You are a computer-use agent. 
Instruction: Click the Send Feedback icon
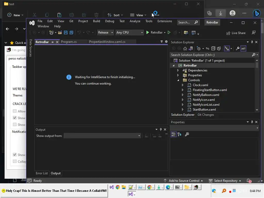(x=254, y=33)
